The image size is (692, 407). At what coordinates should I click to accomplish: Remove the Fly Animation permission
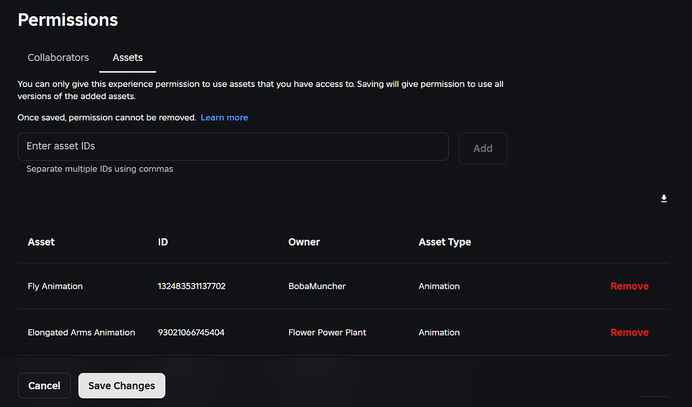(629, 286)
